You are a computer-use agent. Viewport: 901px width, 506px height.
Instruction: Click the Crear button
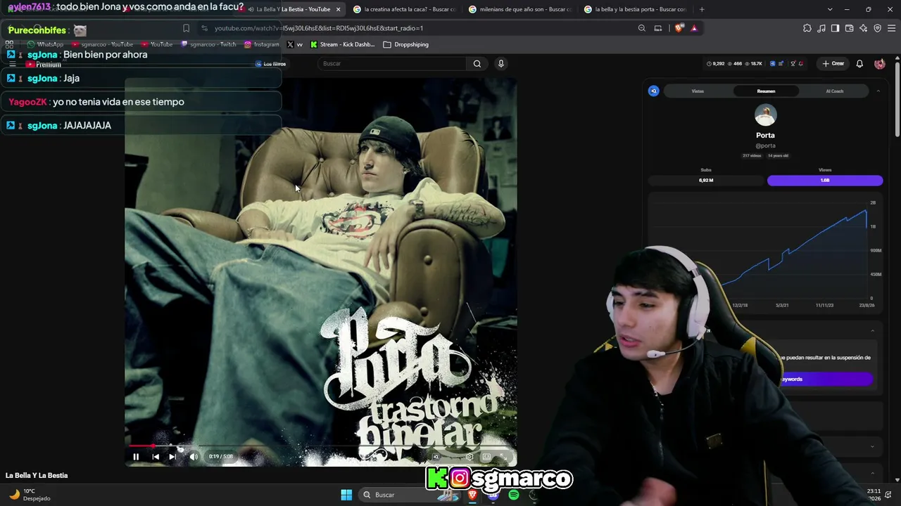click(833, 63)
